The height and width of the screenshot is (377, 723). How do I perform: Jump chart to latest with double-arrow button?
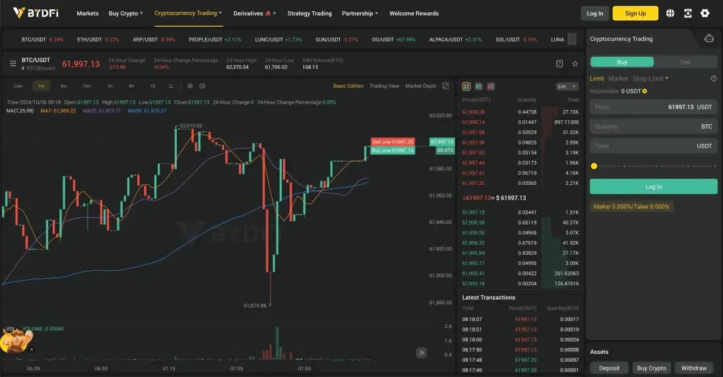pyautogui.click(x=422, y=353)
